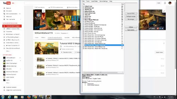Open Mi canal in YouTube sidebar
Image resolution: width=177 pixels, height=99 pixels.
pos(9,11)
